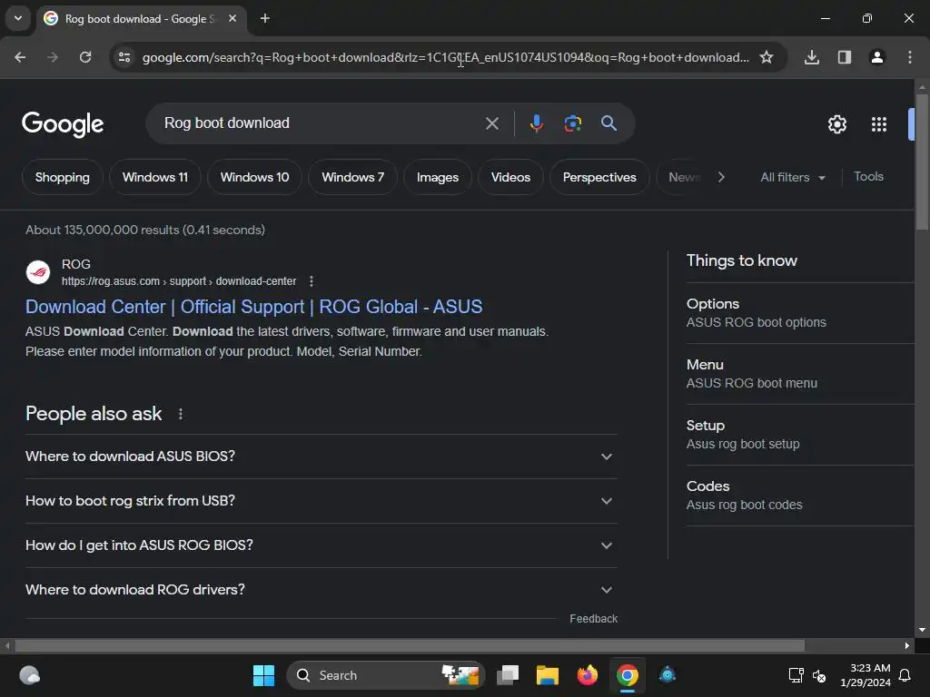
Task: Open Google apps grid icon
Action: coord(879,124)
